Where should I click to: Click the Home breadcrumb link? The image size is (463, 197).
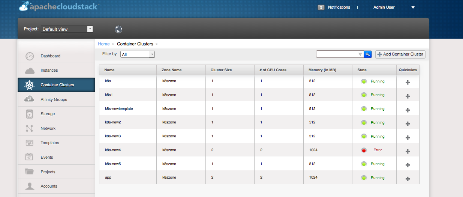click(104, 44)
